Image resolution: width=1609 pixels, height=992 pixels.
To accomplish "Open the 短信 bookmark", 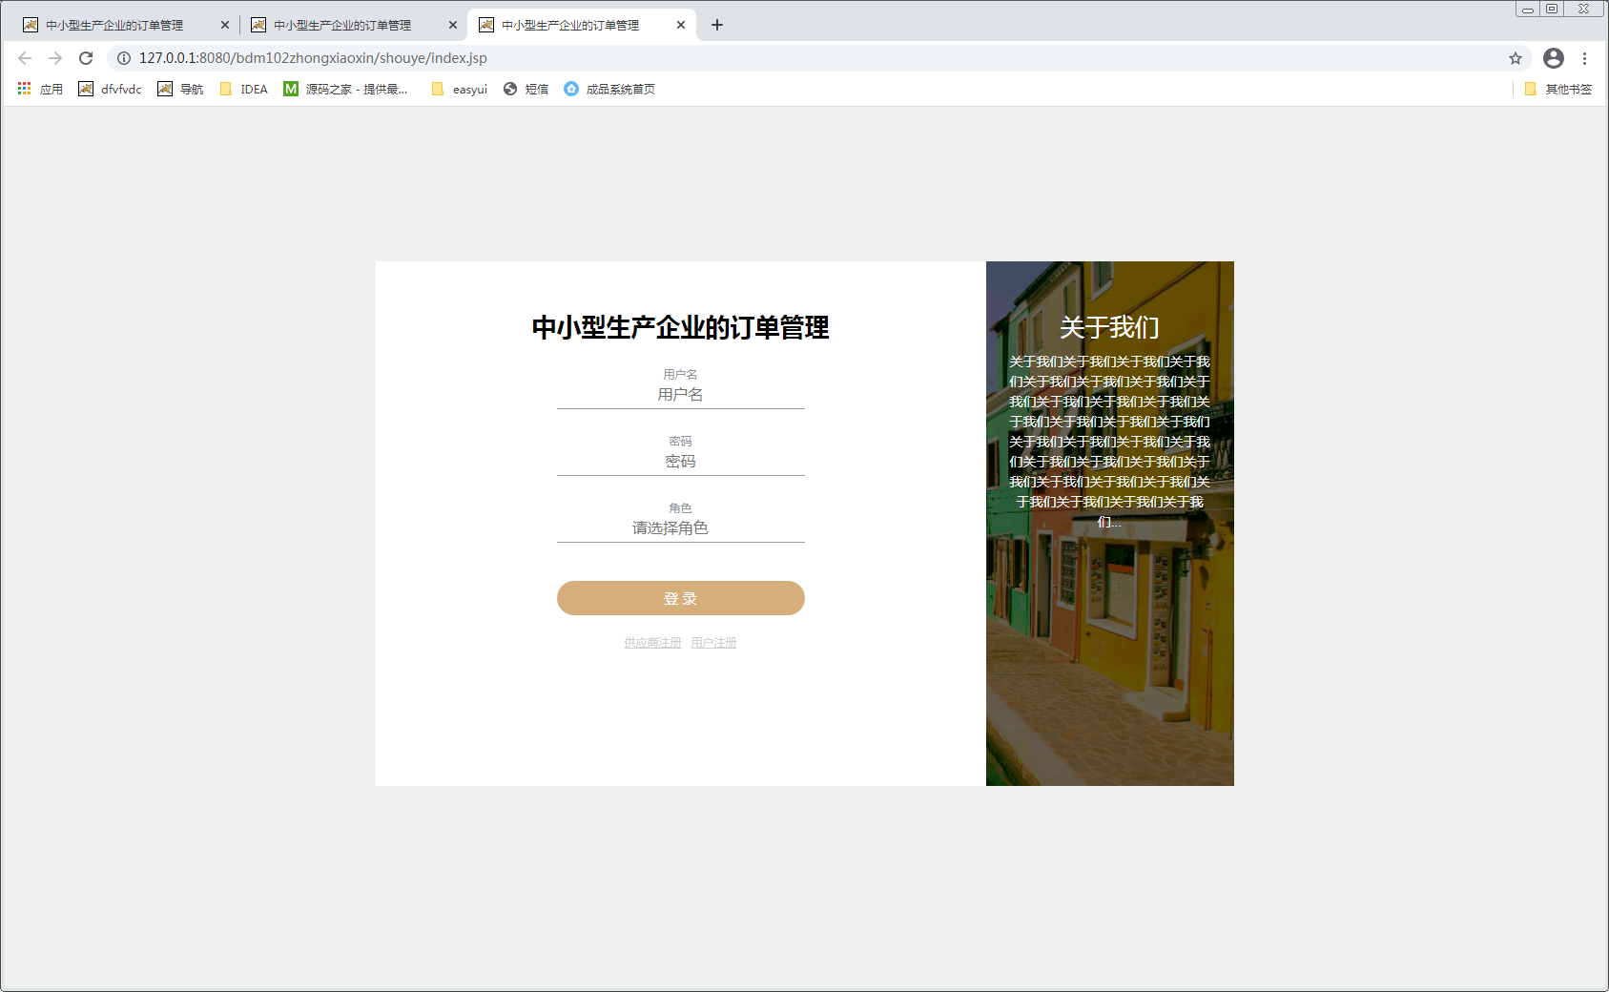I will (x=526, y=89).
